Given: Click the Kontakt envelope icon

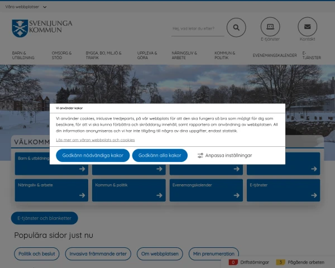Looking at the screenshot, I should tap(307, 27).
